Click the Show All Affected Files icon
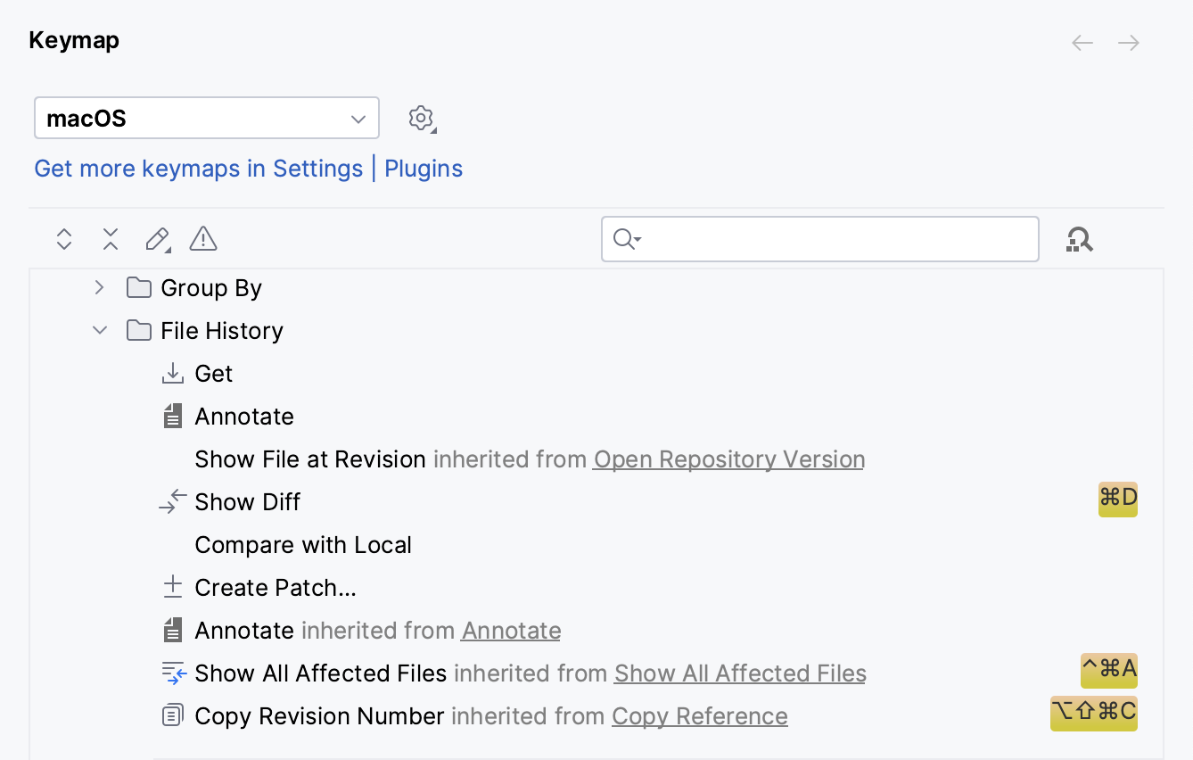 (x=174, y=673)
